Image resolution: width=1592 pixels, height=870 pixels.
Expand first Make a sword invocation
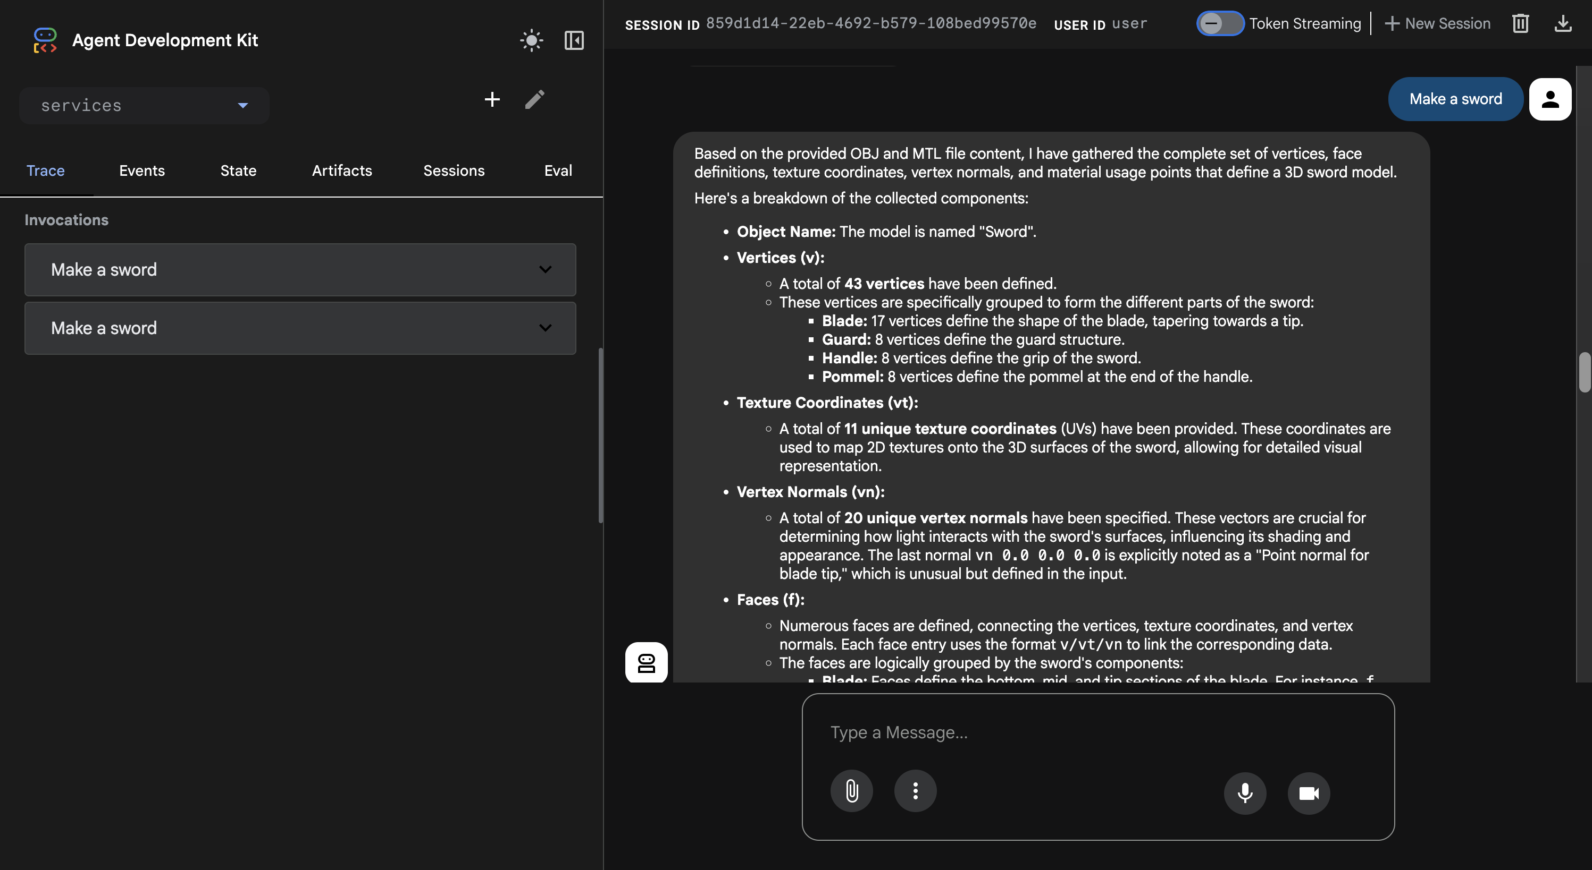(300, 270)
